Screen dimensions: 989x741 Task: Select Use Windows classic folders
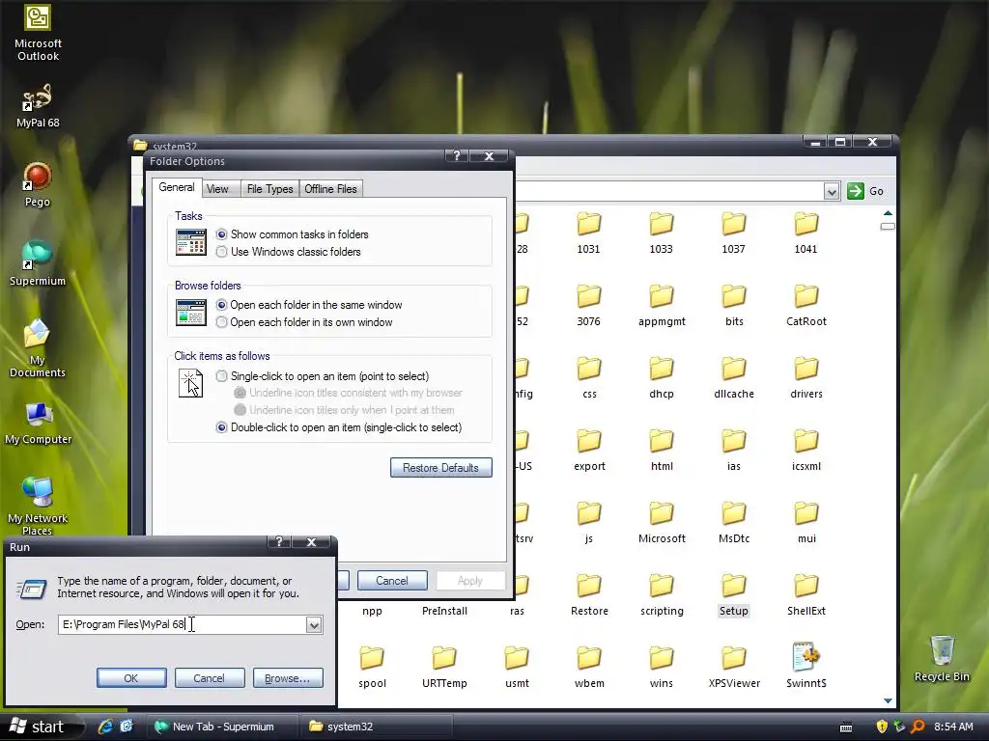click(288, 252)
